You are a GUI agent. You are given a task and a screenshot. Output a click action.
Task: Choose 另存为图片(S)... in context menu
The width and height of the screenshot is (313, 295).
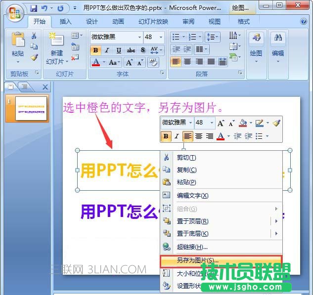coord(221,261)
